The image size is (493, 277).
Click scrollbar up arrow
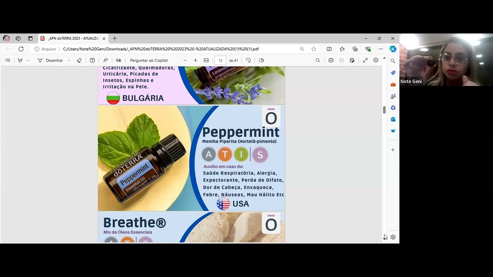384,58
